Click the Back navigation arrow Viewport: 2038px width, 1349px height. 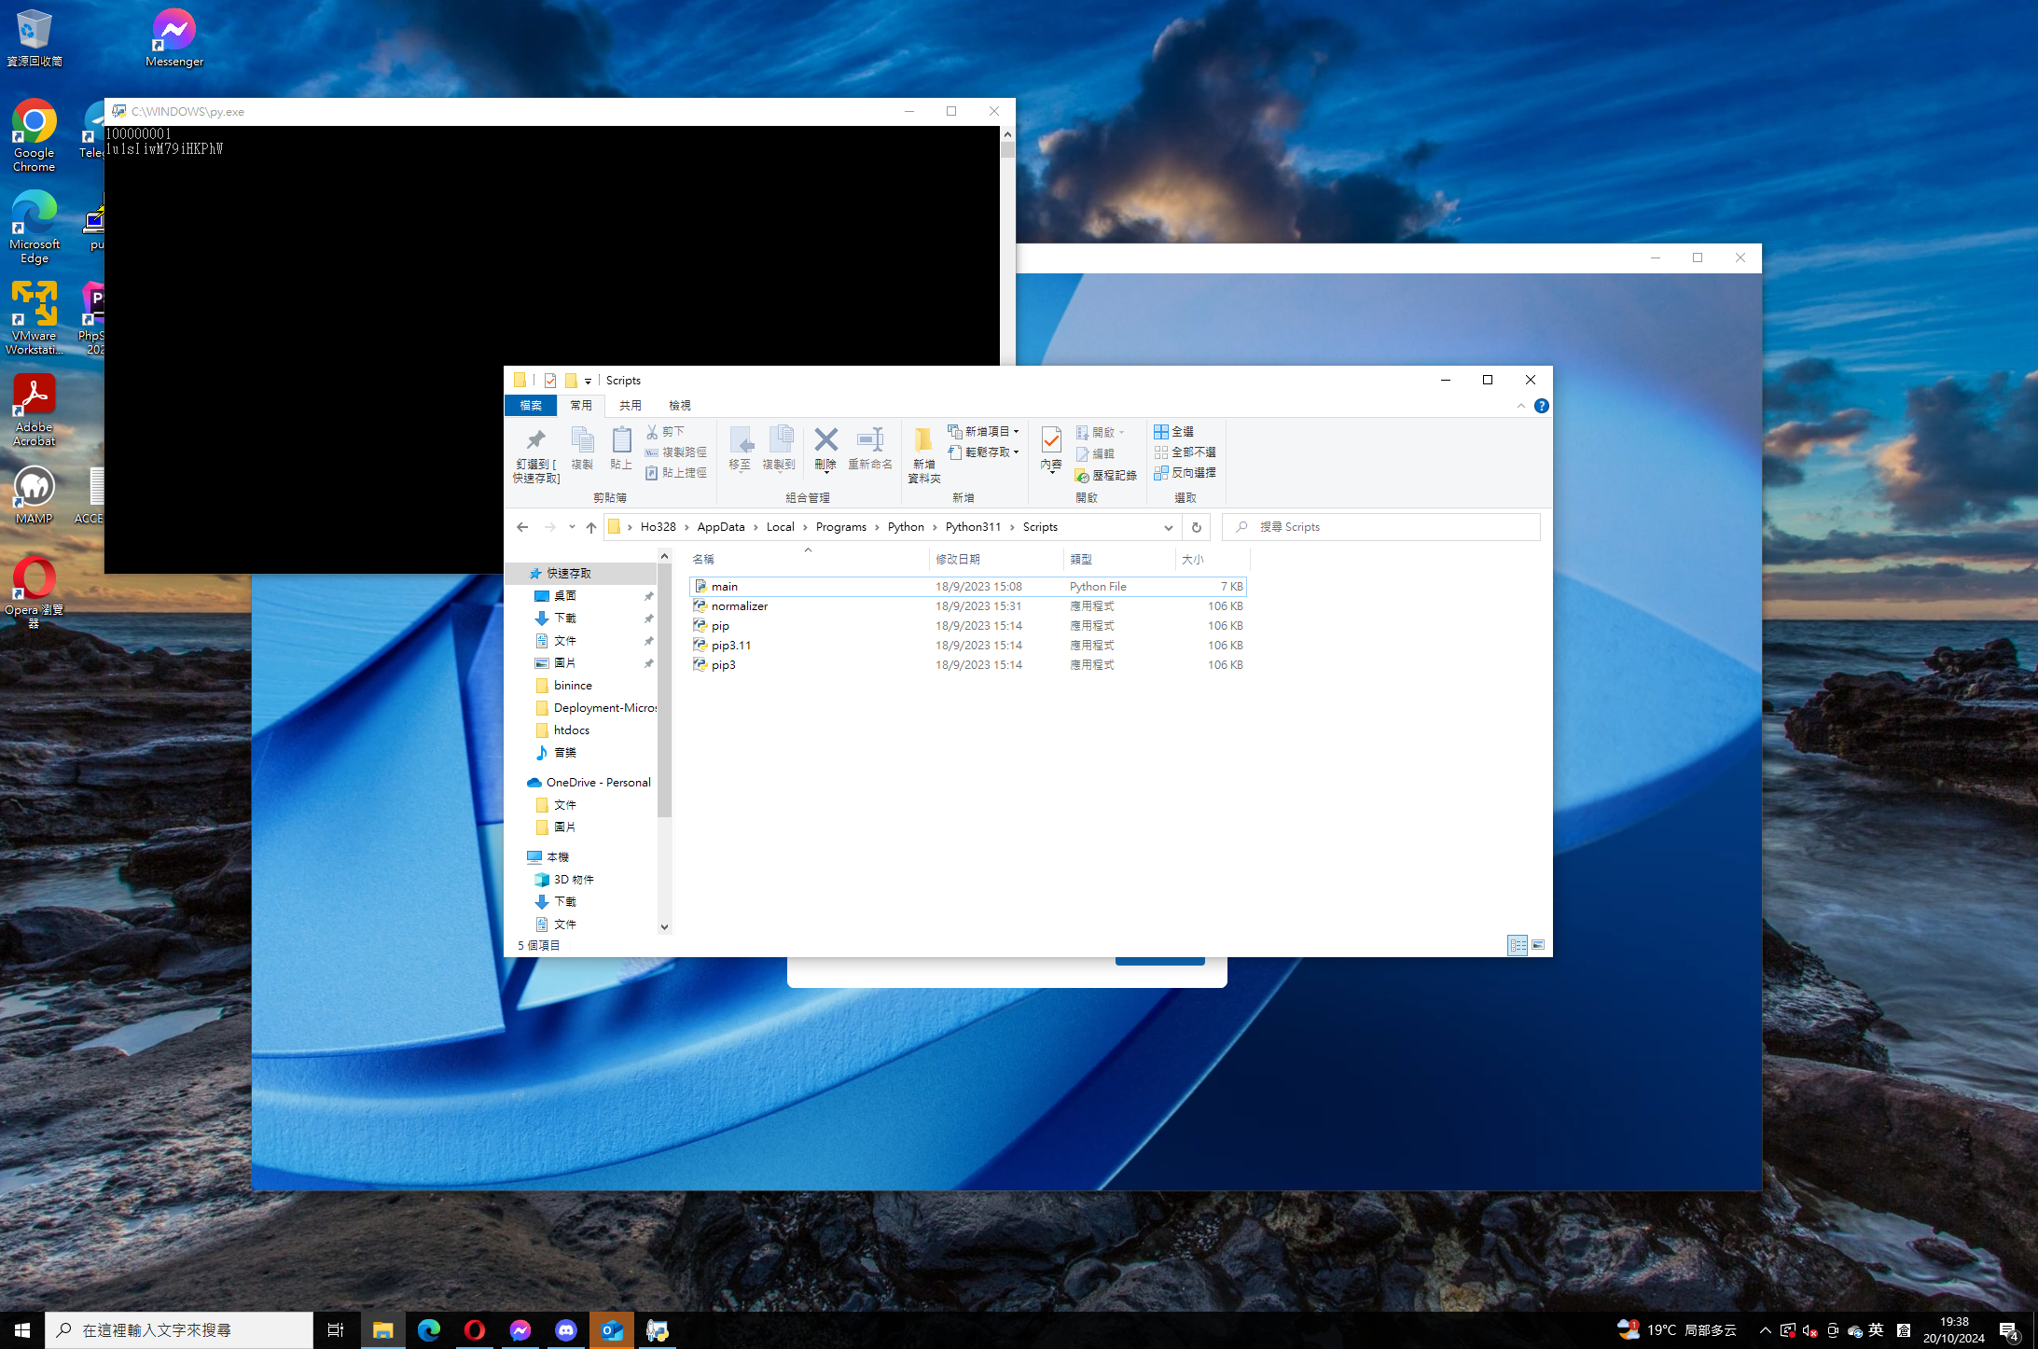click(x=522, y=527)
